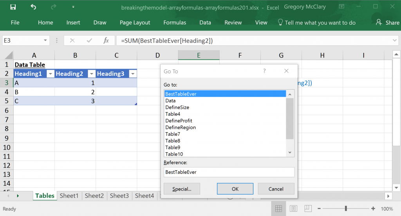Open the Heading1 filter dropdown
Image resolution: width=401 pixels, height=216 pixels.
click(x=50, y=74)
